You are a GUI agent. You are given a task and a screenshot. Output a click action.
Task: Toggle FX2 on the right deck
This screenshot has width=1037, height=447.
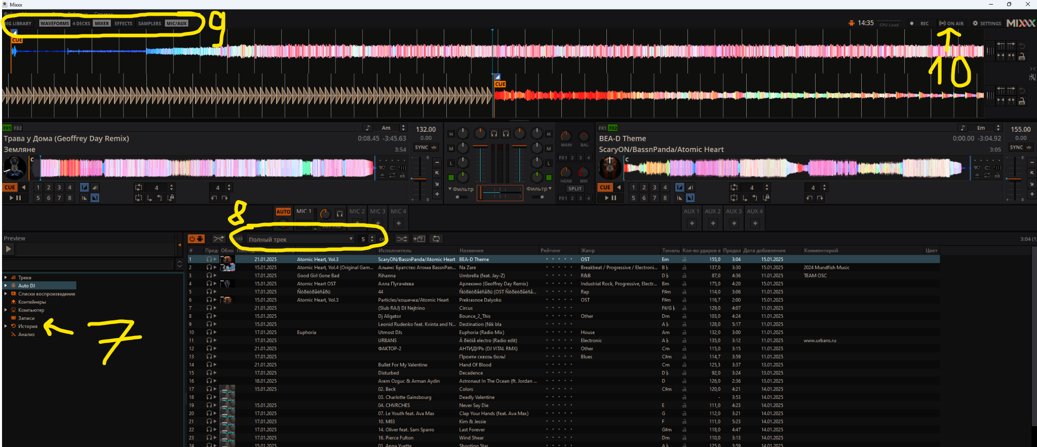(612, 128)
